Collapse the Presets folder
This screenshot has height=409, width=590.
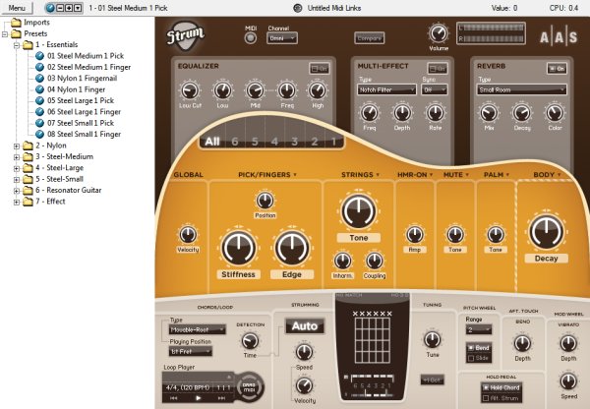[x=5, y=34]
